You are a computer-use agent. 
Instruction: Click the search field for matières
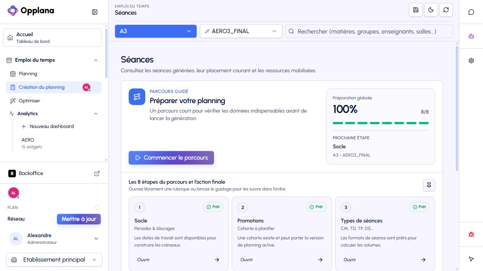click(x=369, y=31)
